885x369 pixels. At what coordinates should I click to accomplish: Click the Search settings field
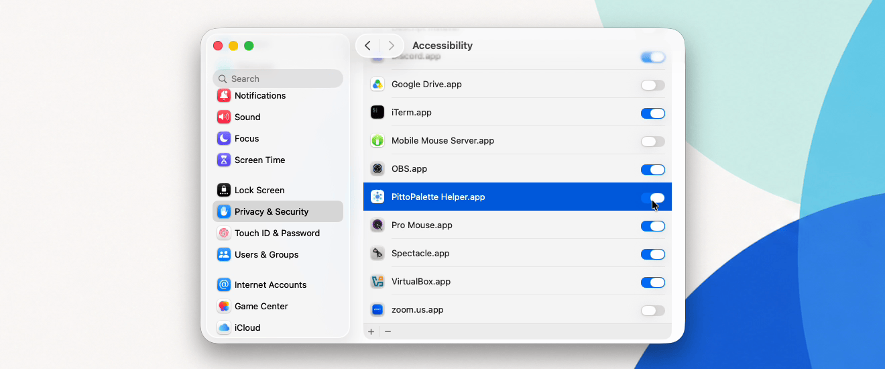(278, 78)
